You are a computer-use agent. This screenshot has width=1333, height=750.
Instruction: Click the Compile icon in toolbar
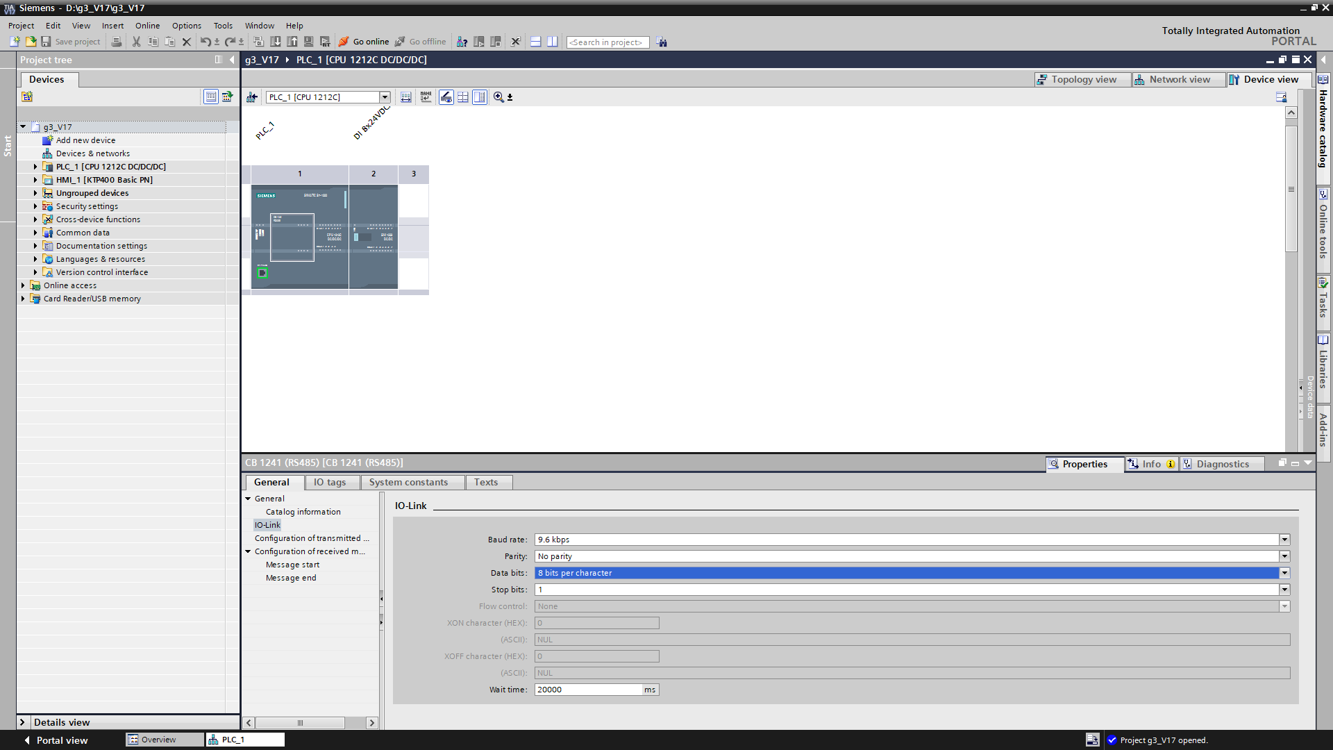pyautogui.click(x=258, y=42)
